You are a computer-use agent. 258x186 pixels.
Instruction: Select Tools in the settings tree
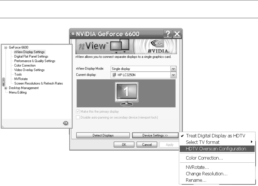click(18, 74)
